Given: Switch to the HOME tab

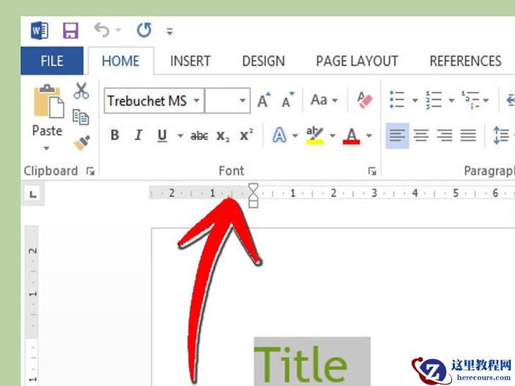Looking at the screenshot, I should coord(120,61).
